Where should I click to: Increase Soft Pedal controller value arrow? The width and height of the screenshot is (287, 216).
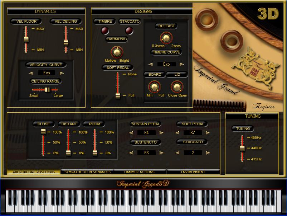[x=208, y=133]
